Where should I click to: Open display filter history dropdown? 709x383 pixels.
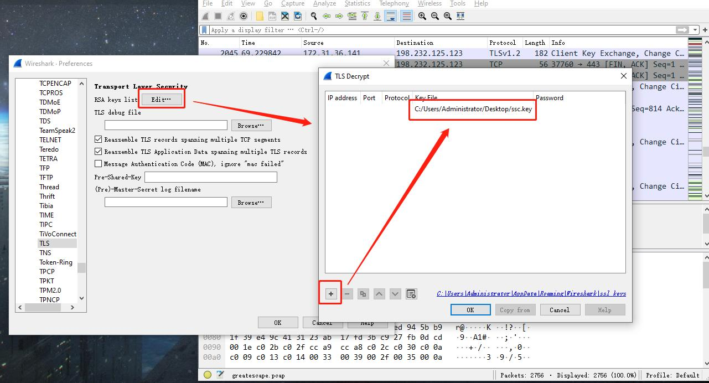coord(696,30)
